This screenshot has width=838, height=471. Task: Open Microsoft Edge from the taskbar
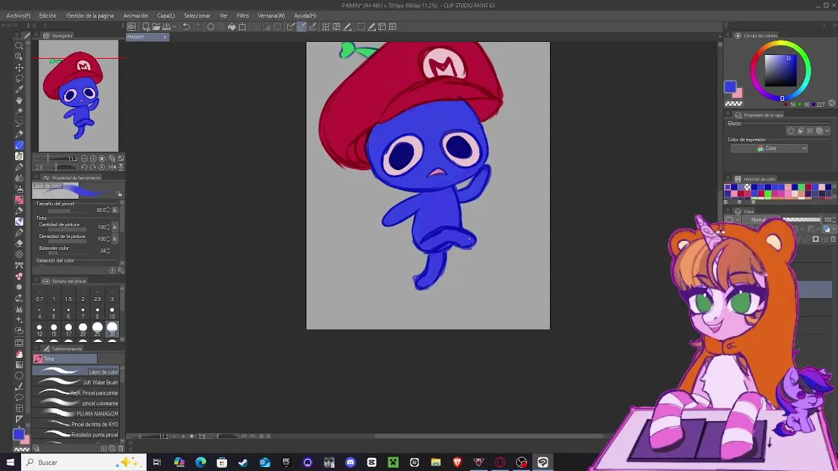pos(200,462)
